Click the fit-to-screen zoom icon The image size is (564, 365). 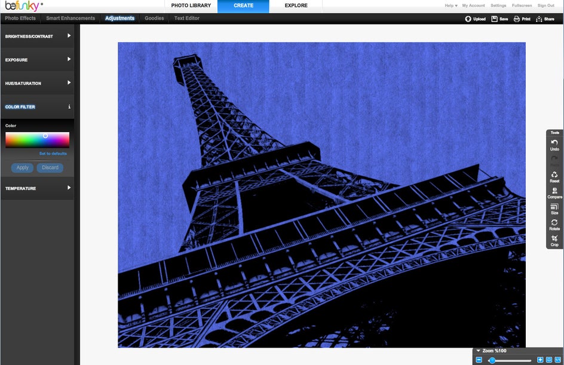point(549,360)
